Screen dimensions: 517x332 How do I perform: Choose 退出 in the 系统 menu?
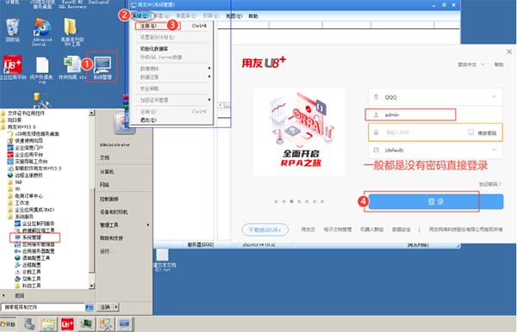pos(148,120)
